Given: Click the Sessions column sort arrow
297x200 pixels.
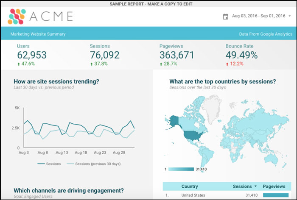Looking at the screenshot, I should coord(255,186).
